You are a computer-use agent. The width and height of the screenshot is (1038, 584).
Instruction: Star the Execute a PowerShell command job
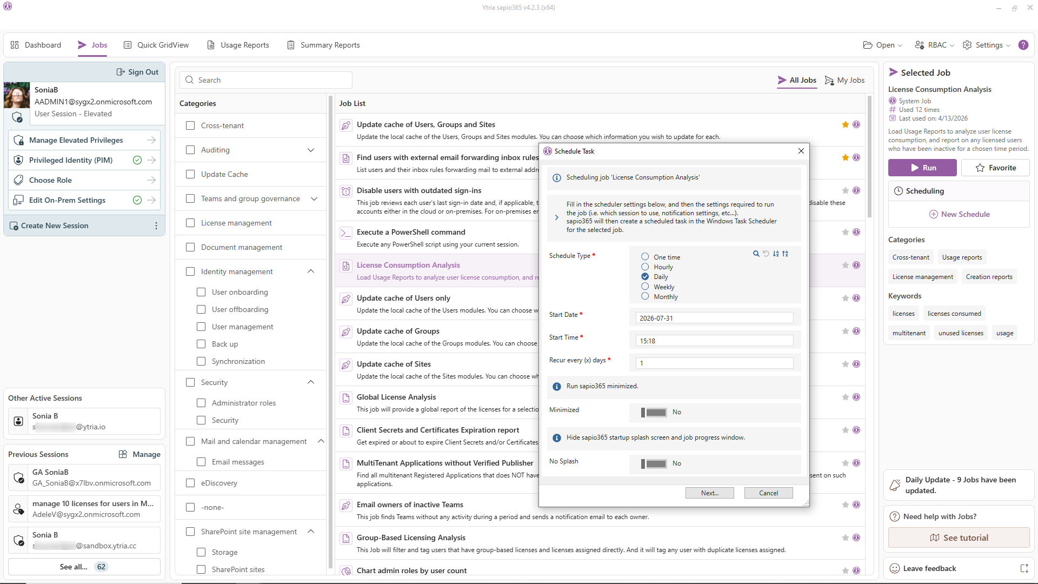click(x=845, y=232)
